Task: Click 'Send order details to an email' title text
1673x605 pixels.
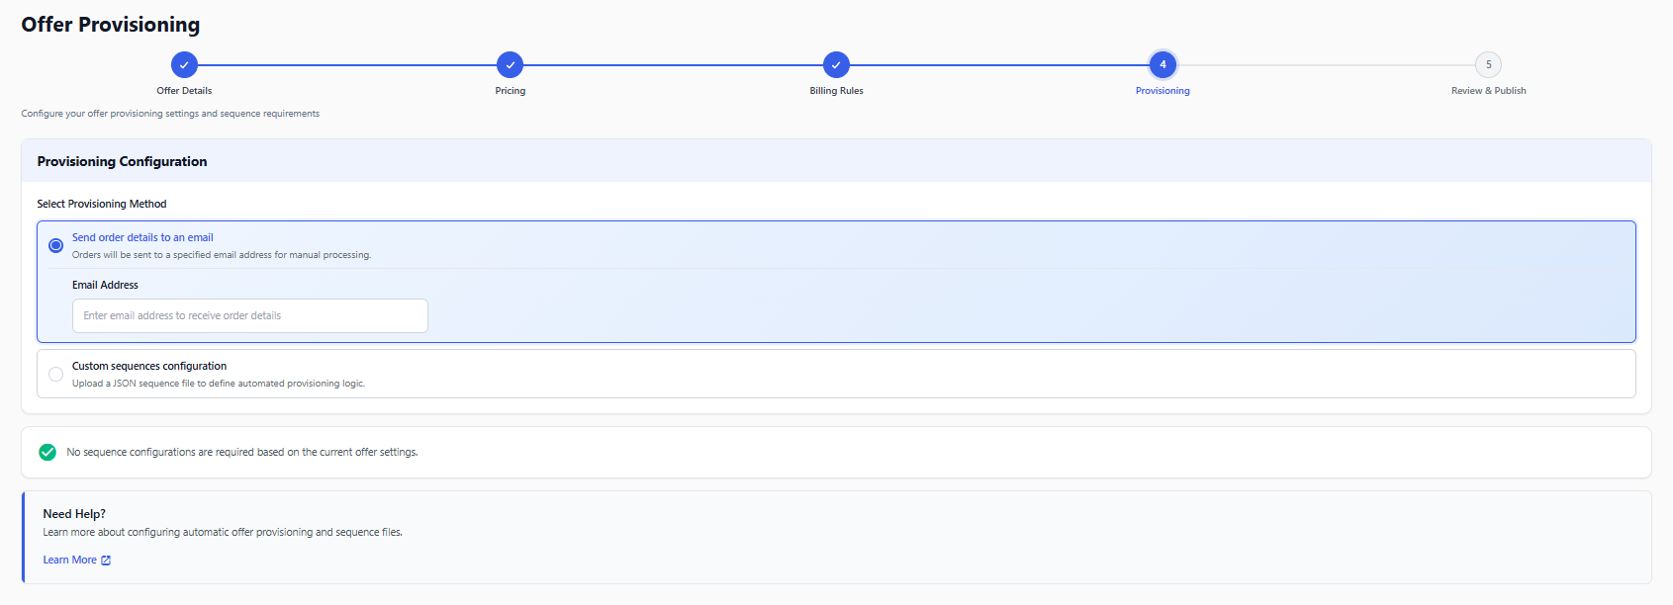Action: pyautogui.click(x=142, y=237)
